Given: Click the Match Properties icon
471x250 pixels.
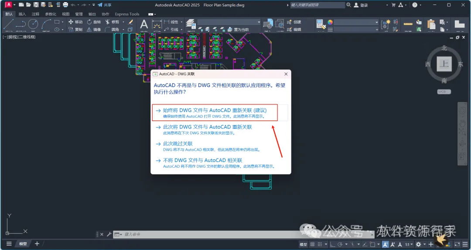Looking at the screenshot, I should point(321,24).
